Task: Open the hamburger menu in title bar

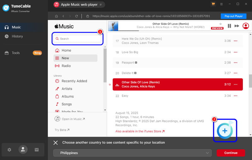Action: (221, 4)
